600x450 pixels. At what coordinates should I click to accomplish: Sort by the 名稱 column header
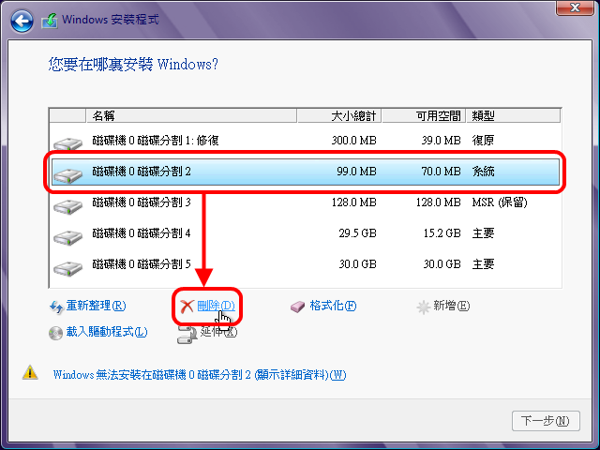[191, 115]
